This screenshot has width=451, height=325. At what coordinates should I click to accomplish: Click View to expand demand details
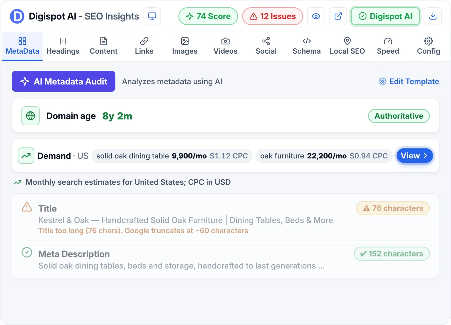(414, 156)
